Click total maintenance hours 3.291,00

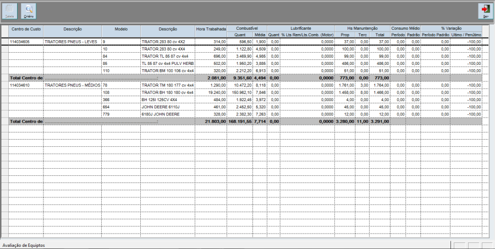[x=380, y=121]
